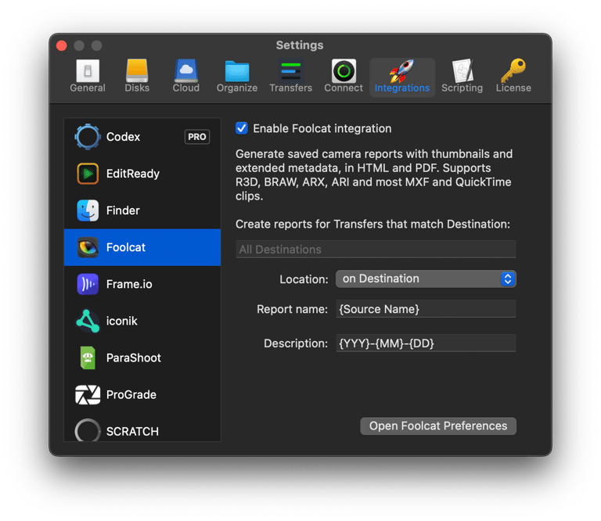Select the EditReady integration
The image size is (601, 521).
(132, 174)
